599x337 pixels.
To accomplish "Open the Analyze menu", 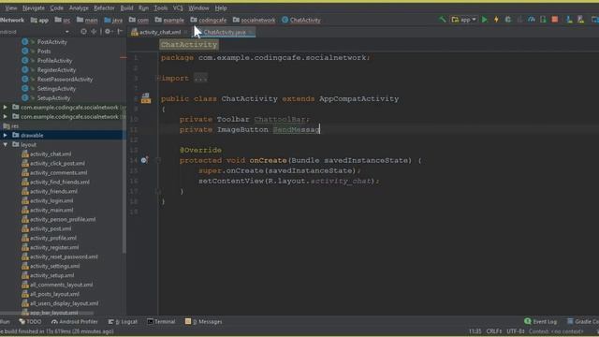I will [79, 8].
